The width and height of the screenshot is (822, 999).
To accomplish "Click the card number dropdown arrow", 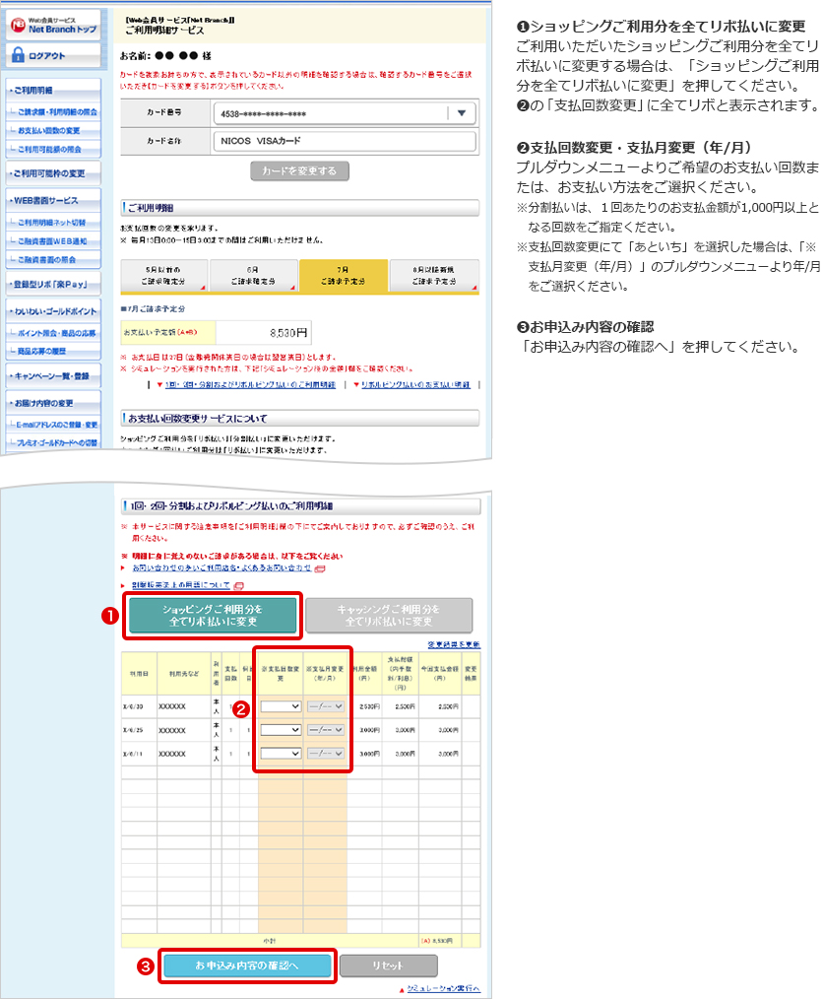I will click(x=461, y=114).
